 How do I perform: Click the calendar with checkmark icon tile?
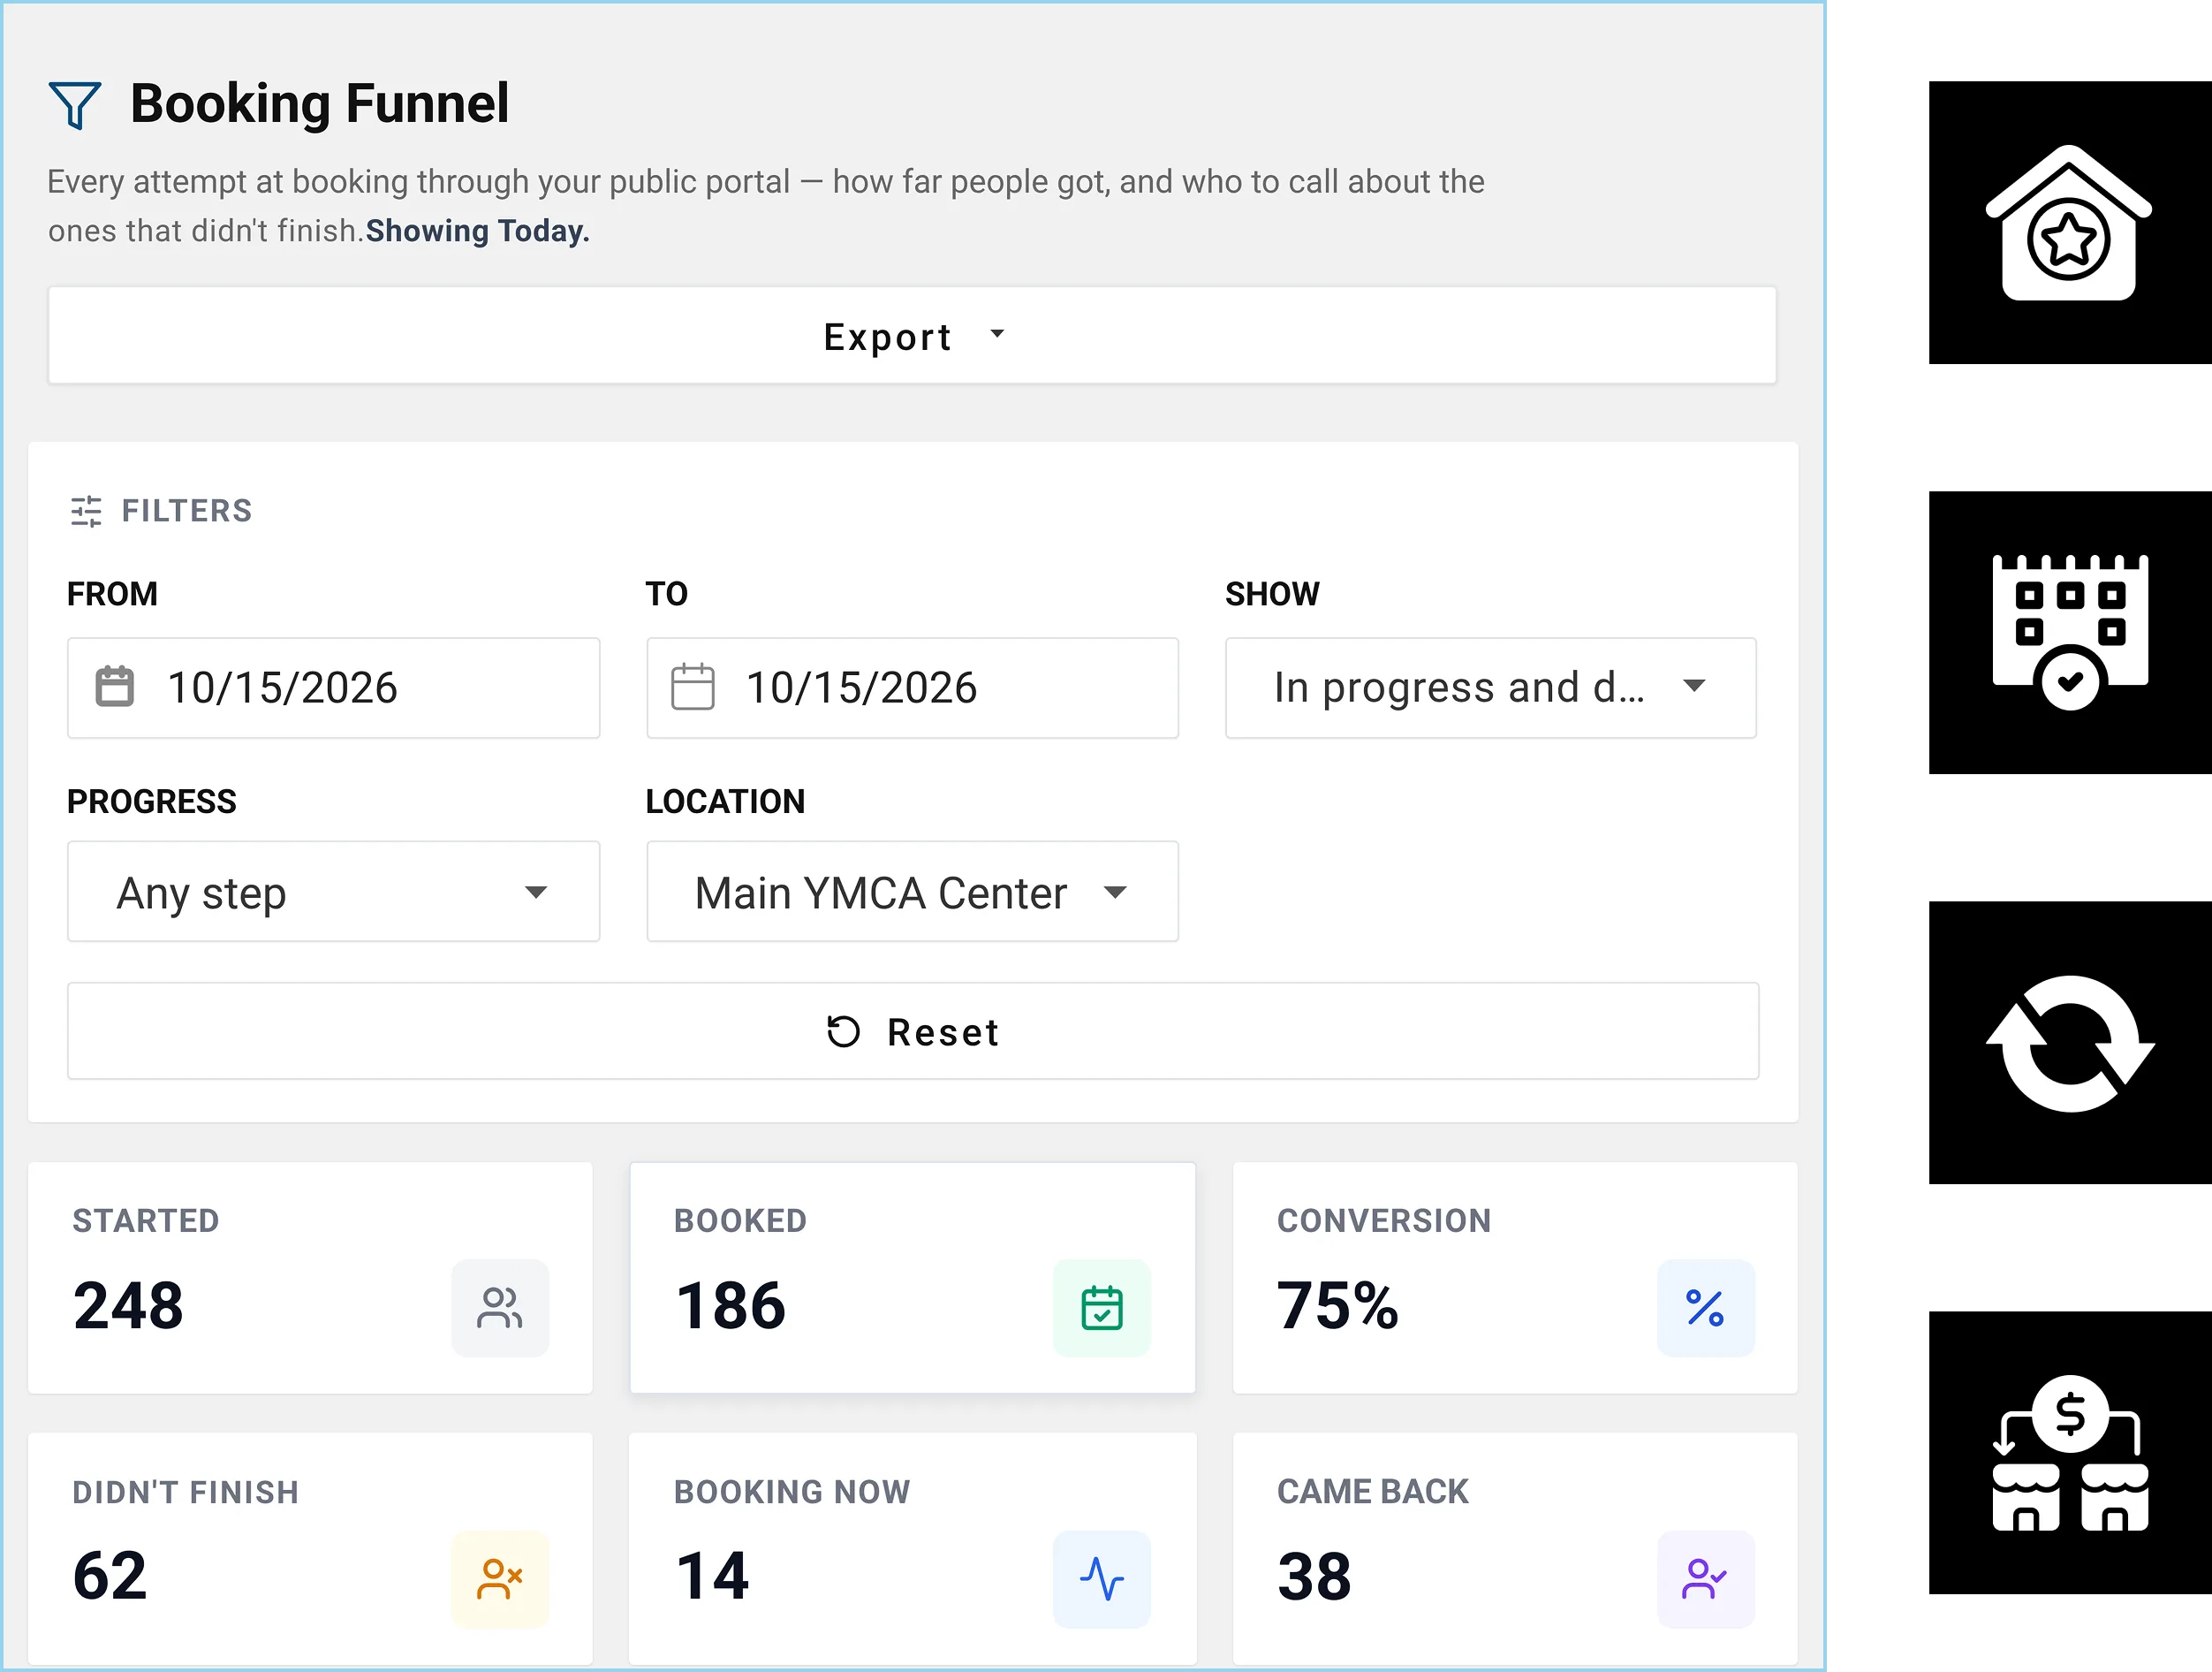coord(2070,633)
